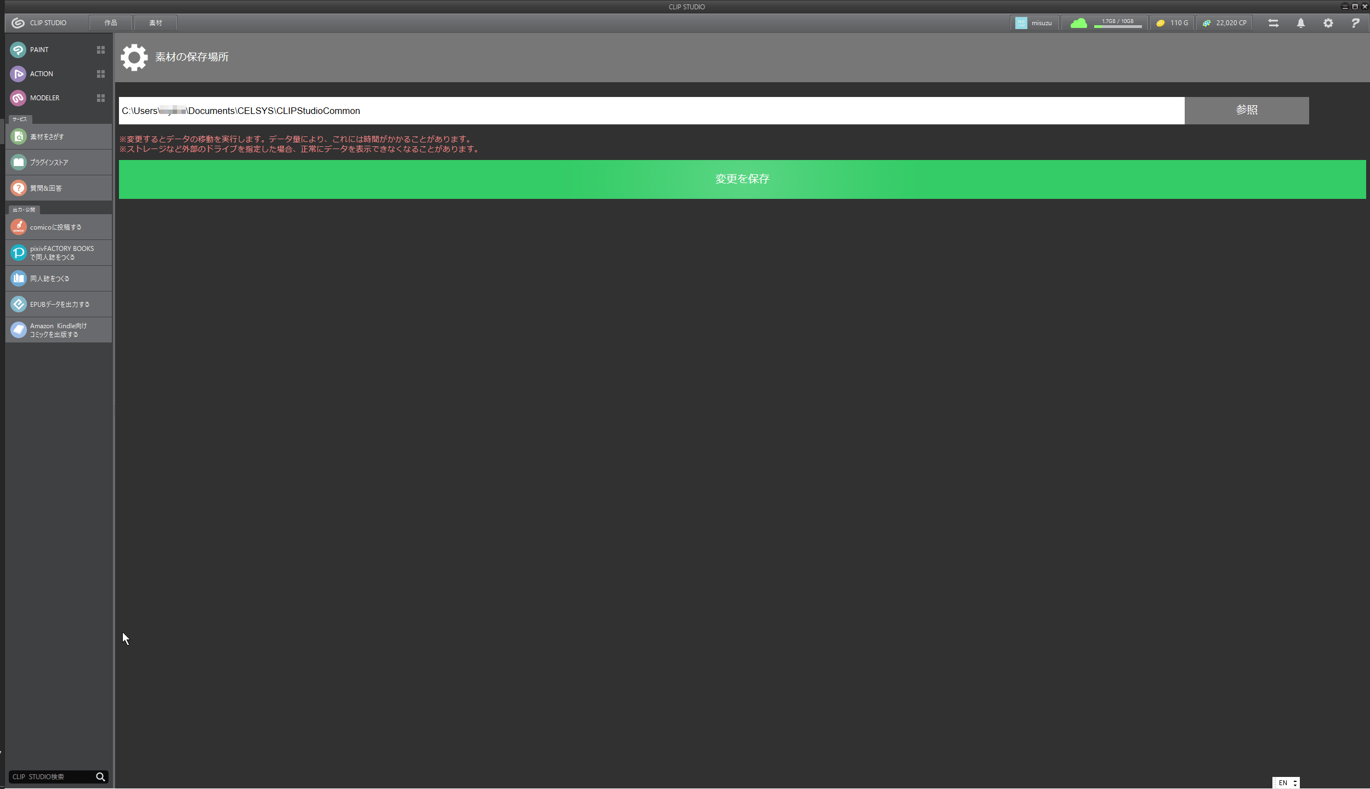Open the 22,020 CP points display

coord(1225,23)
